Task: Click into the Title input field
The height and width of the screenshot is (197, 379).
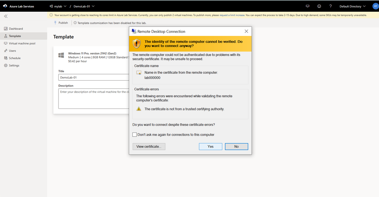Action: 94,77
